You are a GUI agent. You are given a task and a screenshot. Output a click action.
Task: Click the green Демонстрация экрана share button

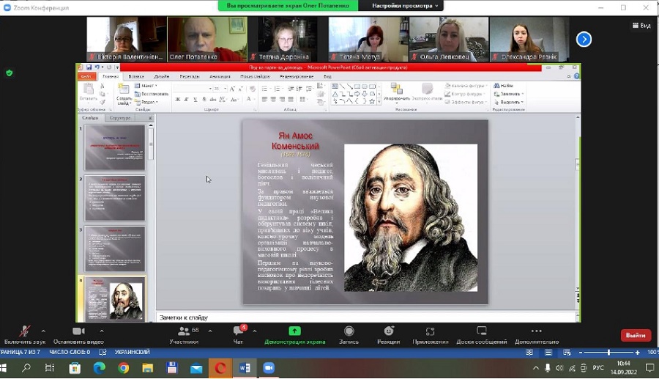[294, 332]
